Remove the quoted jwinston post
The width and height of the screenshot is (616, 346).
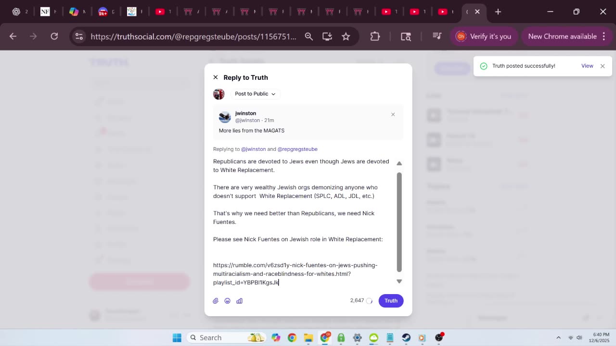(393, 114)
